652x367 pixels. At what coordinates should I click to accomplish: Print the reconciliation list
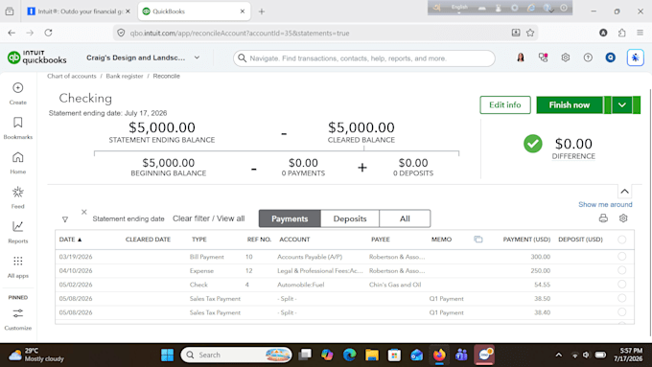(603, 218)
